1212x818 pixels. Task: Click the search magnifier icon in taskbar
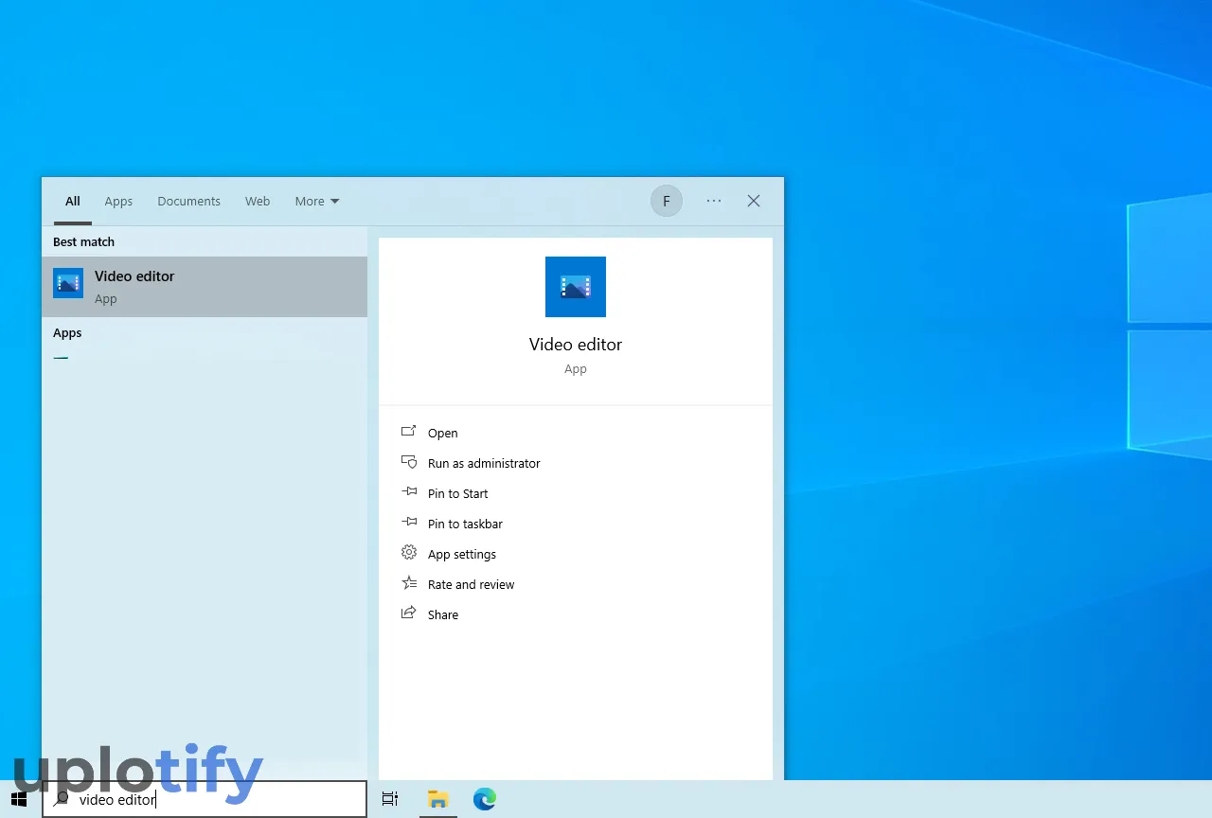click(x=62, y=799)
